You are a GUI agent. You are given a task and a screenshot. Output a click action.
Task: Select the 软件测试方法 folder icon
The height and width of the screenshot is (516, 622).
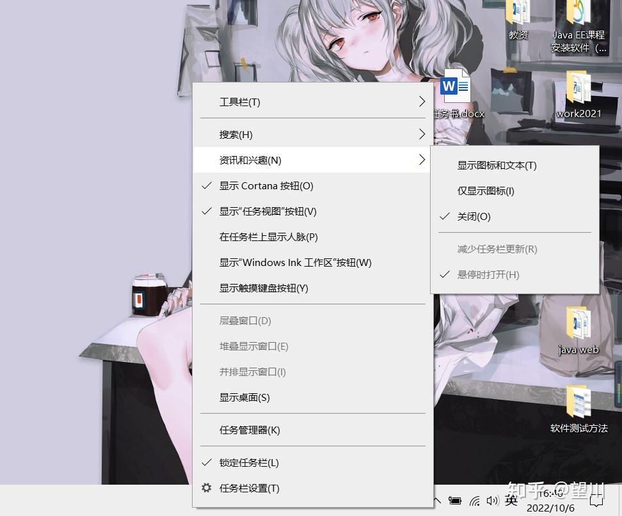click(x=578, y=402)
